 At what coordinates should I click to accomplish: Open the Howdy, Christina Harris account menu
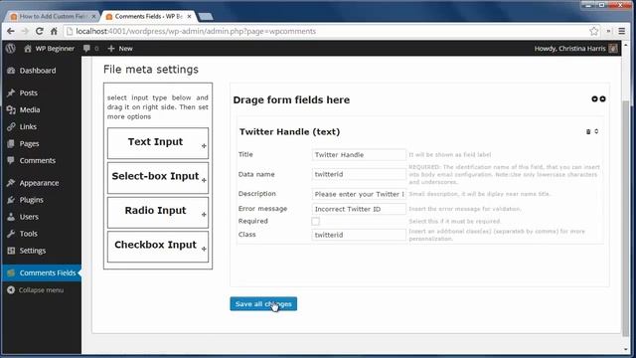(x=569, y=49)
